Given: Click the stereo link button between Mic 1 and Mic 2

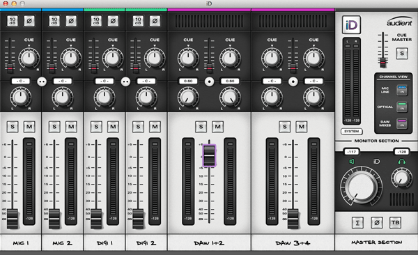Looking at the screenshot, I should pos(42,82).
